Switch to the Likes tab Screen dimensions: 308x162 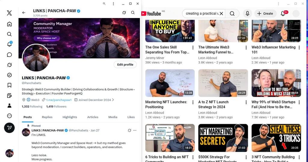pos(131,117)
